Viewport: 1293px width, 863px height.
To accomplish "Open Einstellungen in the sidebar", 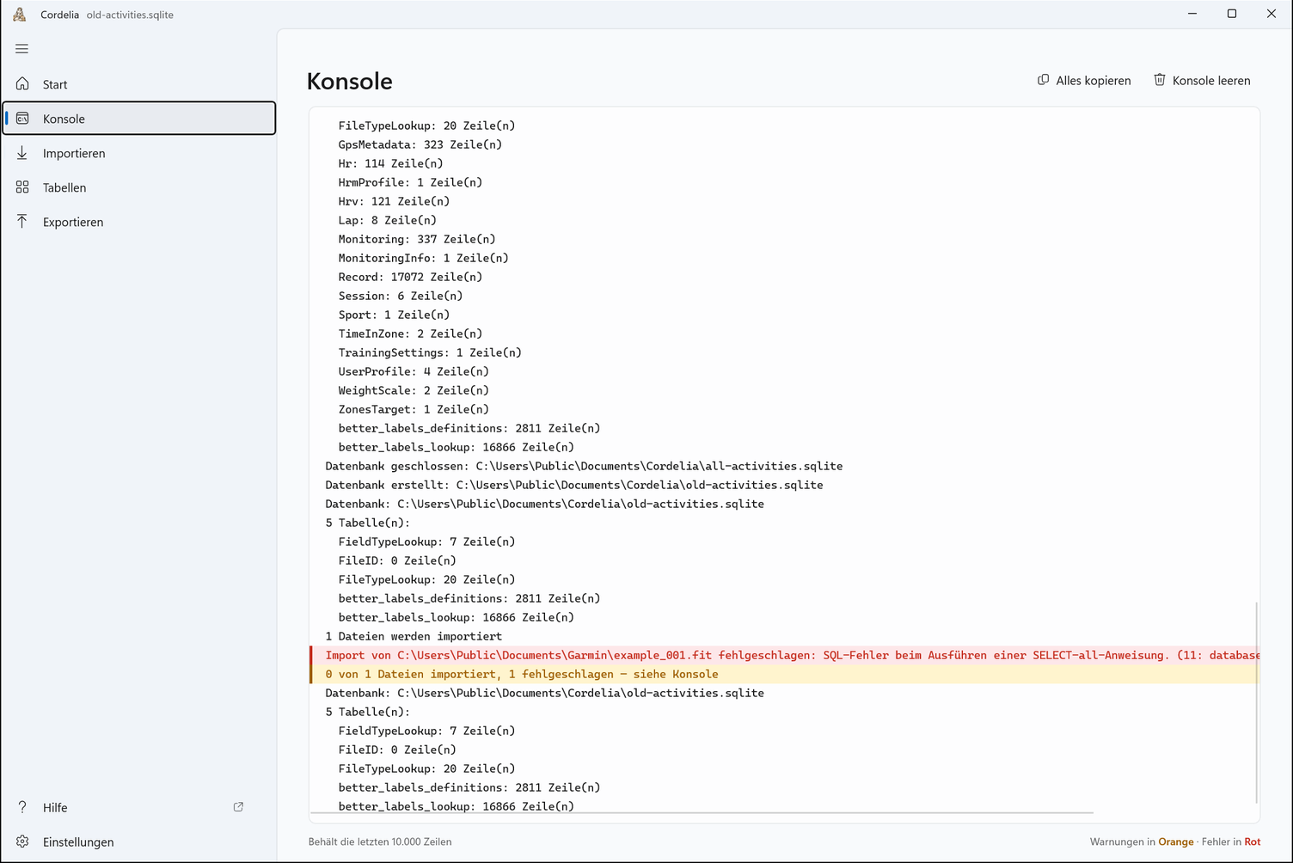I will [x=139, y=842].
